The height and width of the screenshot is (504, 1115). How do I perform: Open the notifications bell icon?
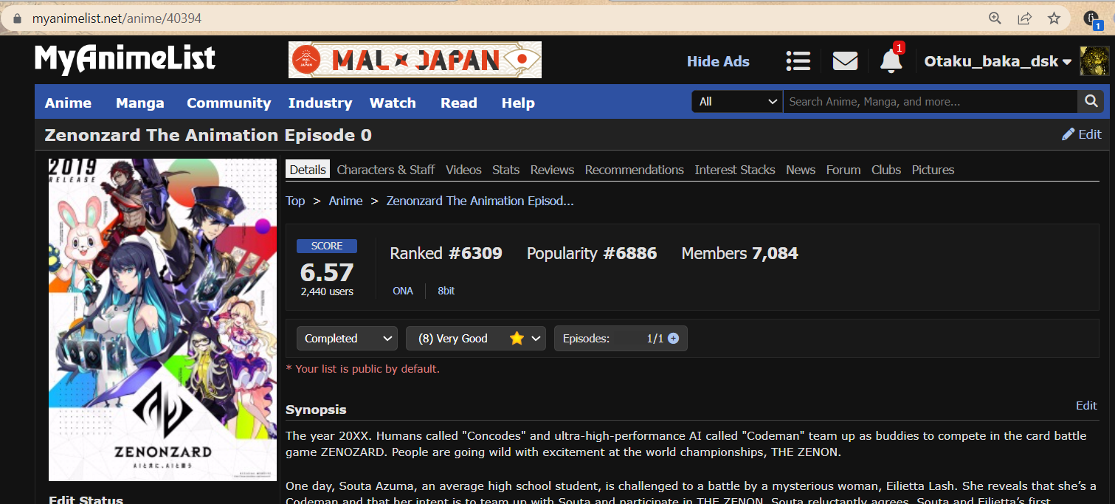point(891,61)
